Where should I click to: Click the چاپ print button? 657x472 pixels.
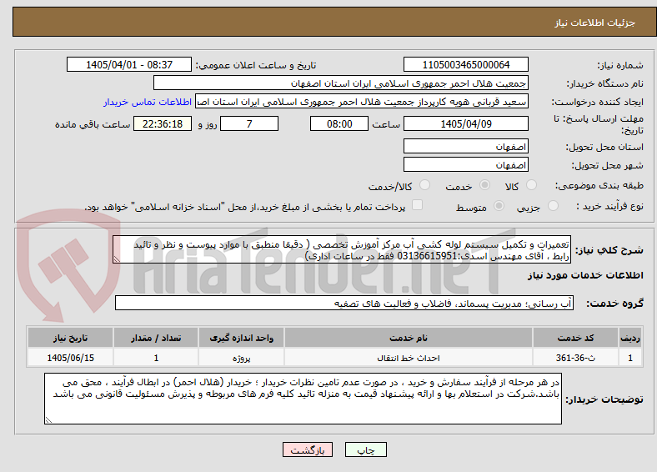click(366, 449)
